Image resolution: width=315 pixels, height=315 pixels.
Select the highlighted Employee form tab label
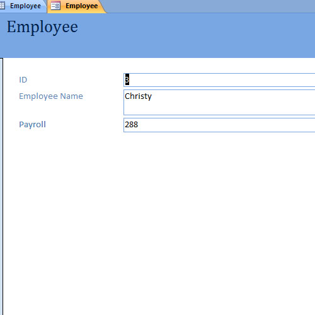point(82,6)
